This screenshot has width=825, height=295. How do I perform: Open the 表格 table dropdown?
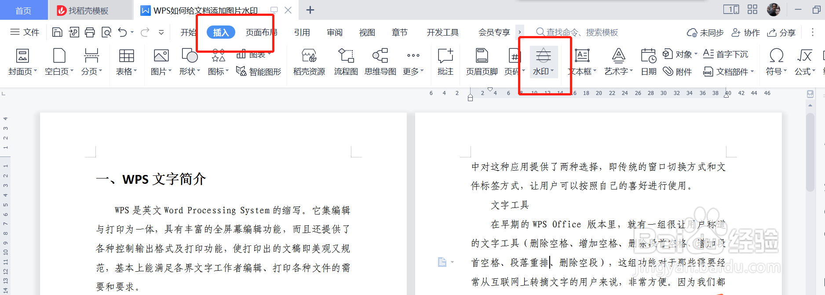click(x=126, y=62)
